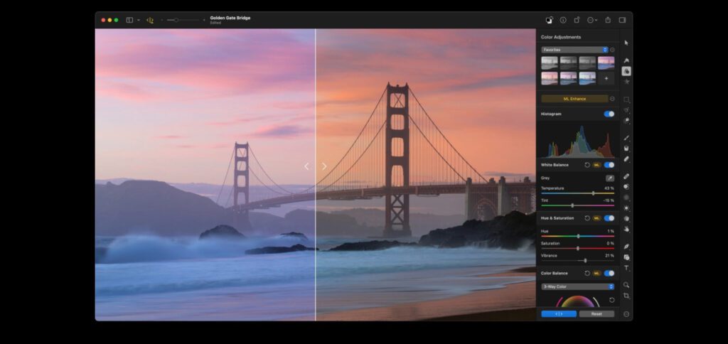Add a new preset with plus tile
728x344 pixels.
(606, 78)
